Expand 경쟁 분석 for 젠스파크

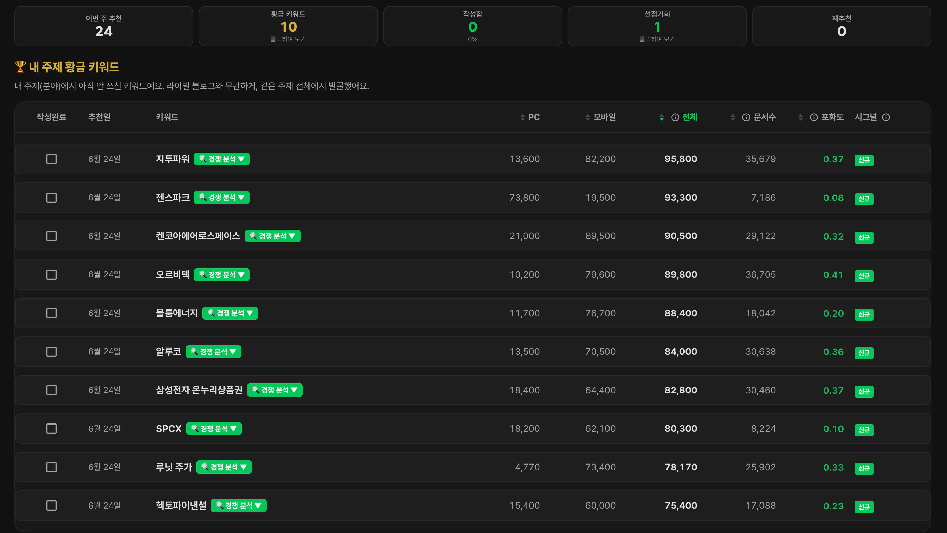click(222, 197)
